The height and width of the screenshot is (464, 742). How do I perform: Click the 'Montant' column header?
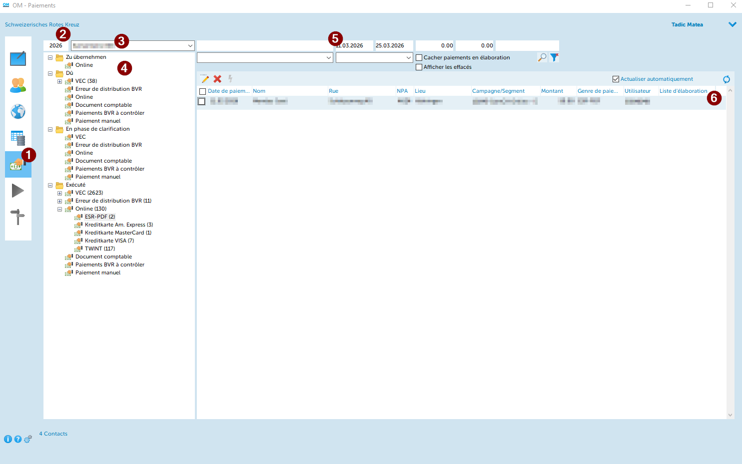pyautogui.click(x=552, y=91)
